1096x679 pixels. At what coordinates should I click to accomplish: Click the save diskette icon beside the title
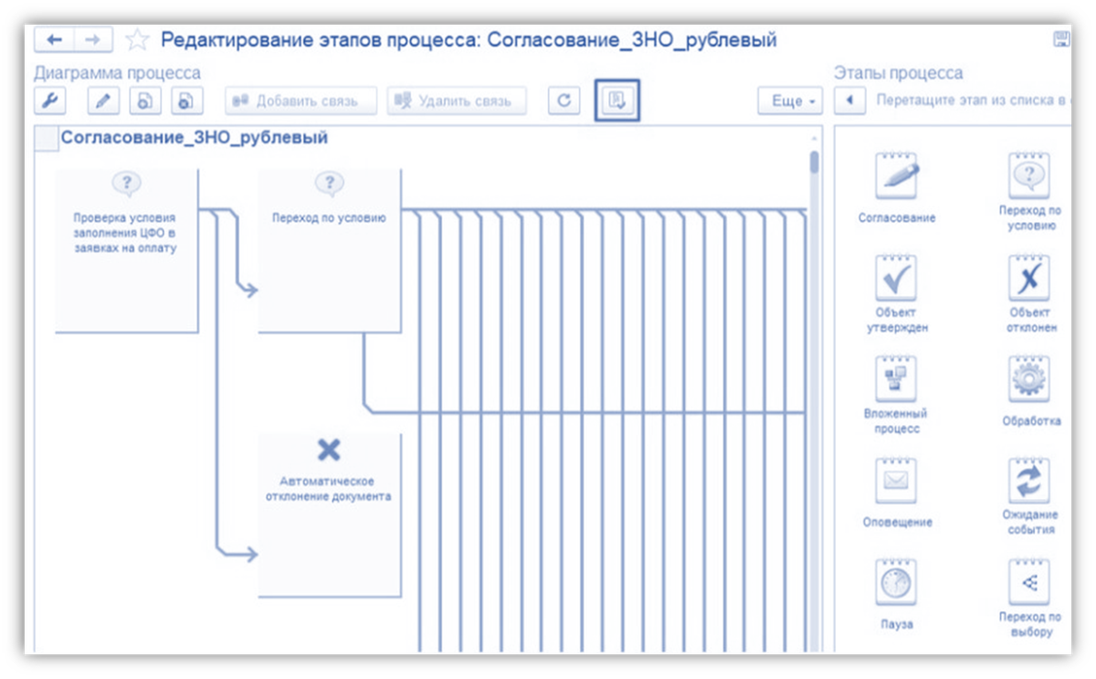[1061, 39]
